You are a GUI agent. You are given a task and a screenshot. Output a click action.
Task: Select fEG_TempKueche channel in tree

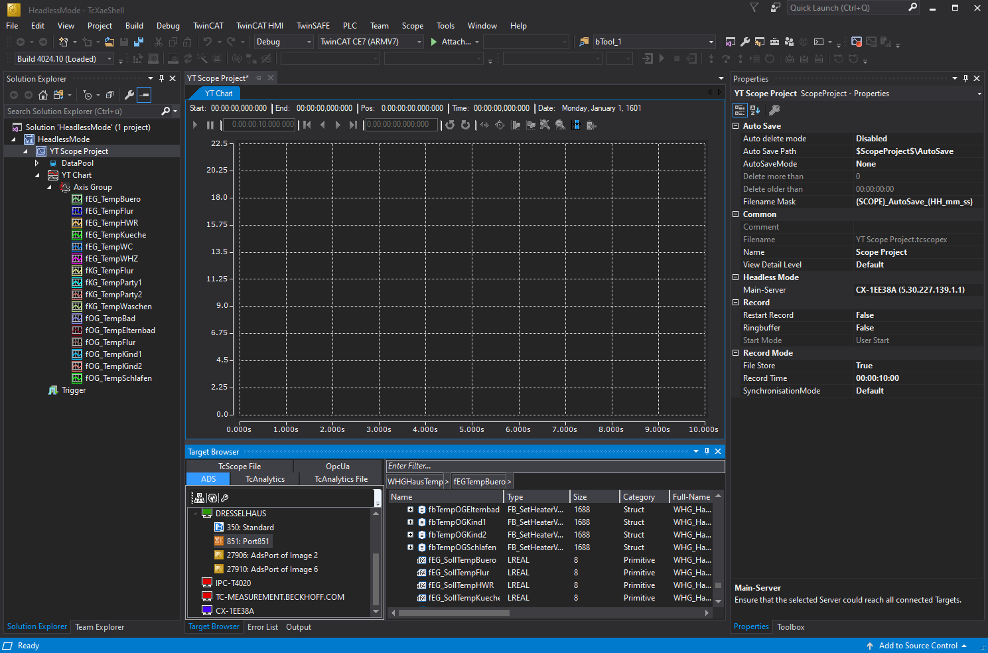click(115, 235)
